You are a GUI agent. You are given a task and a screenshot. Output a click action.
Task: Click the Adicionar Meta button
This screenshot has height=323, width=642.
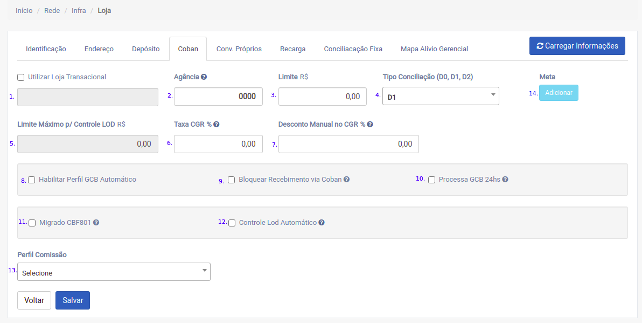559,93
